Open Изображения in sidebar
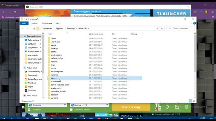The image size is (216, 121). coord(33,51)
